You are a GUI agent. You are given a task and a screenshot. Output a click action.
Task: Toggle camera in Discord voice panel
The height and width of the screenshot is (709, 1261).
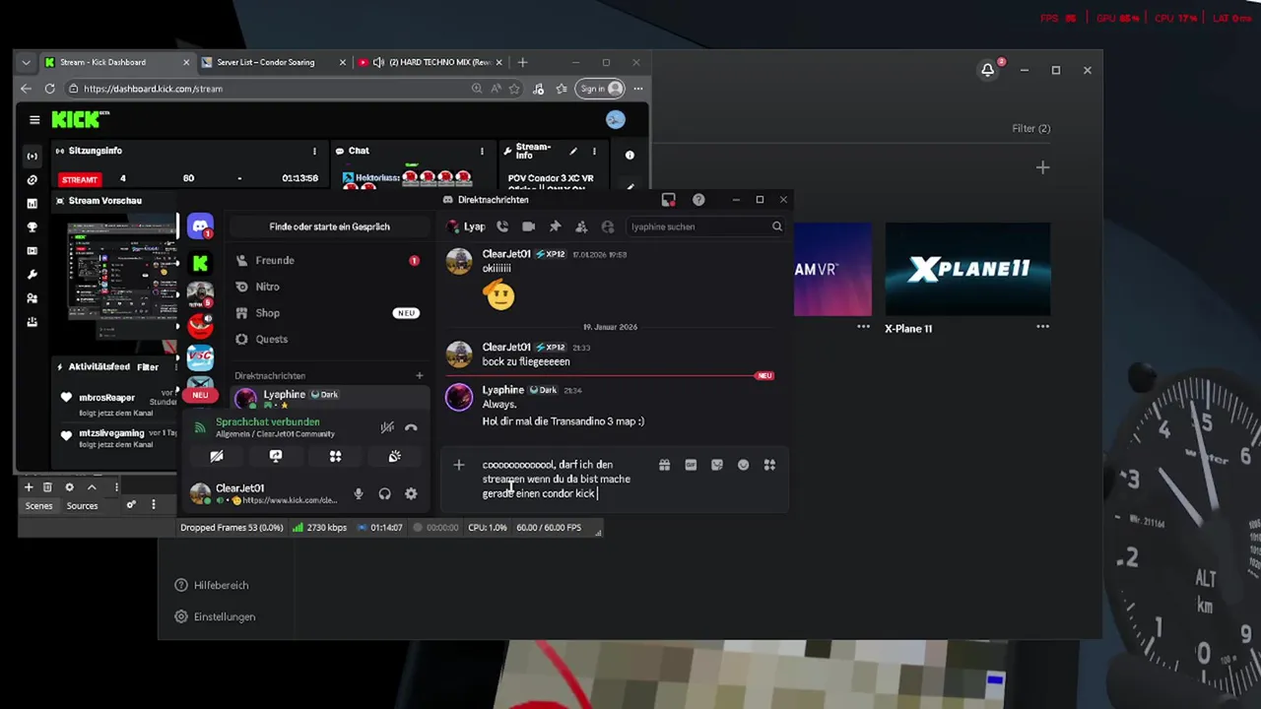(217, 456)
